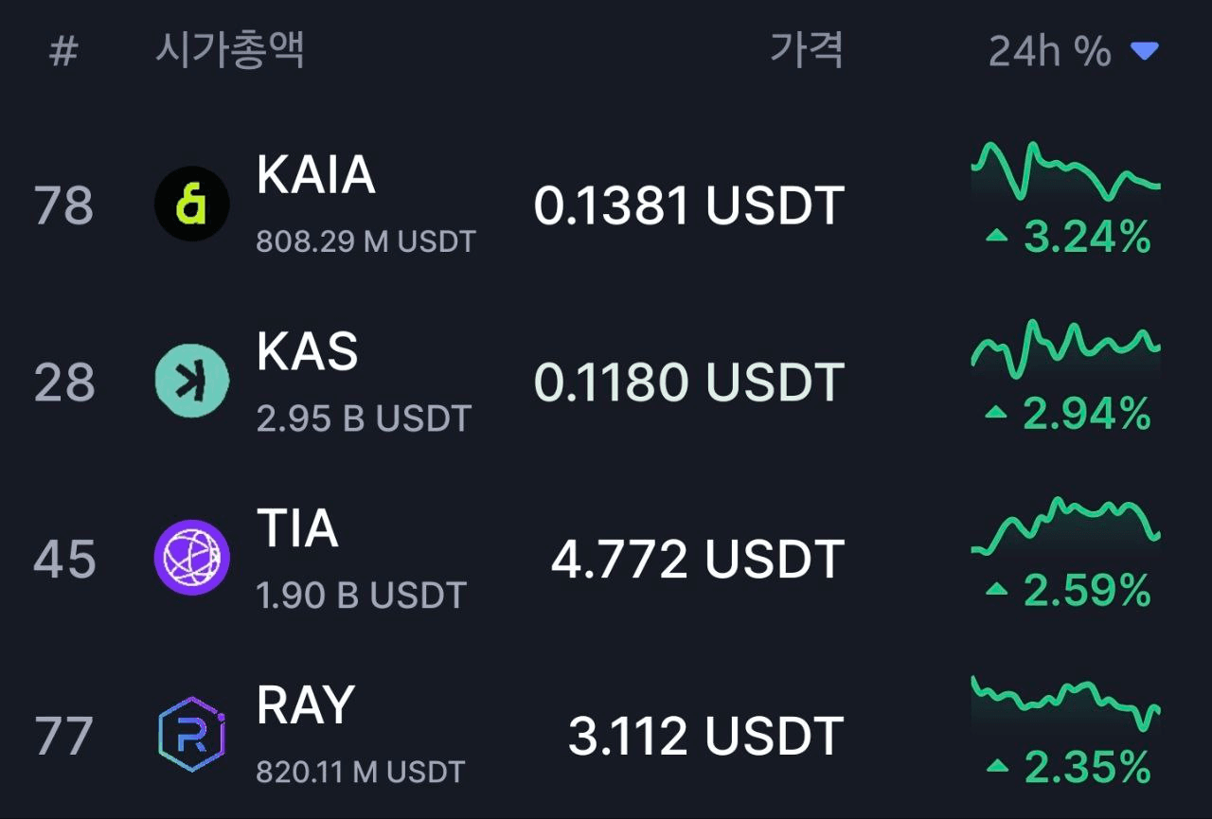
Task: Show the RAY sparkline mini chart
Action: click(x=1065, y=703)
